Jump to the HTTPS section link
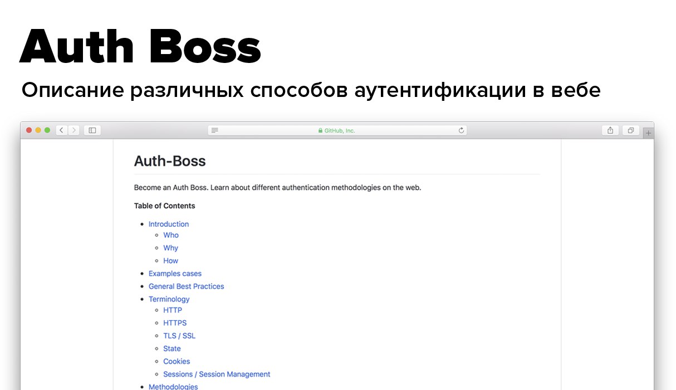 [175, 323]
